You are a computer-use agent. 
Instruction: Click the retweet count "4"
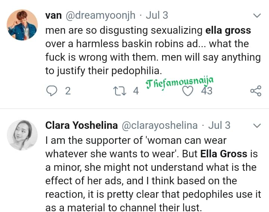point(136,91)
